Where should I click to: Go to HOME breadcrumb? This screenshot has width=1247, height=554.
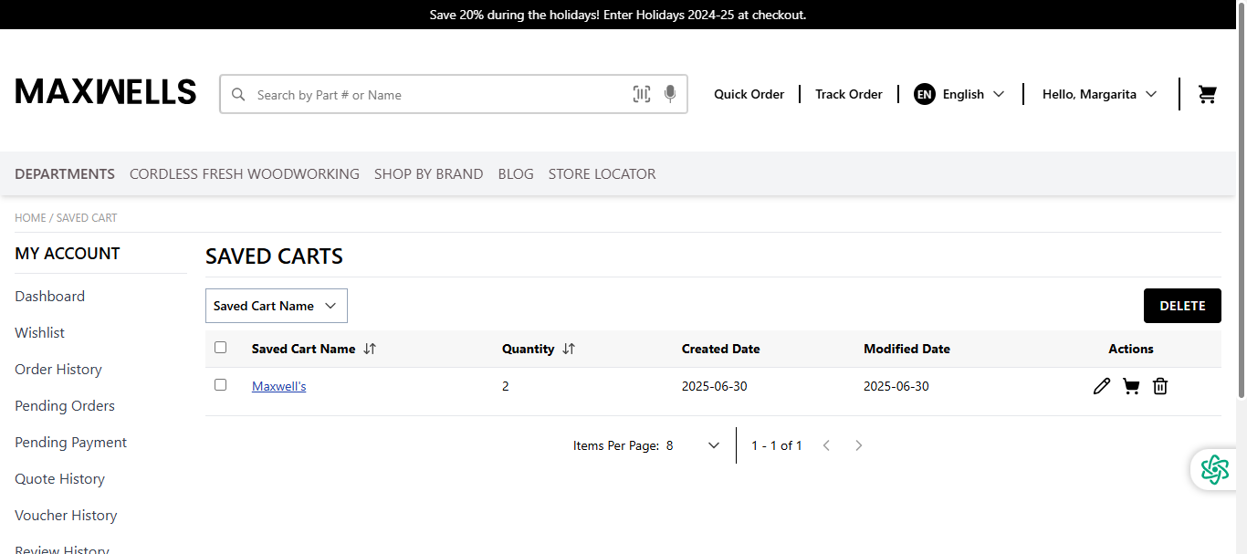click(30, 218)
